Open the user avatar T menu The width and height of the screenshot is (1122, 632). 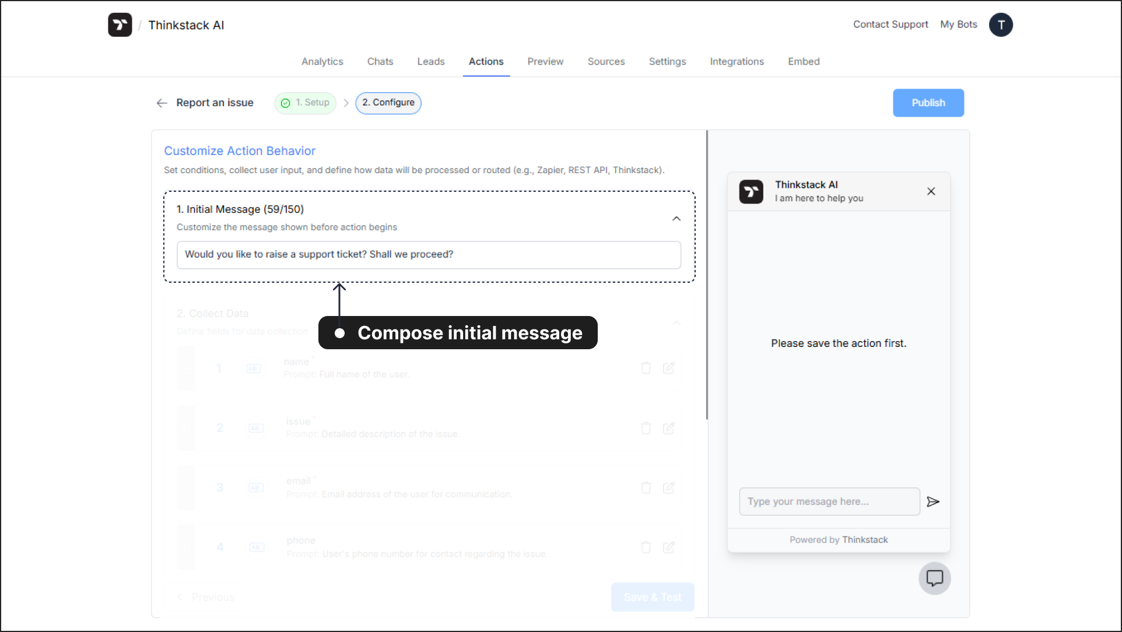(x=1001, y=25)
